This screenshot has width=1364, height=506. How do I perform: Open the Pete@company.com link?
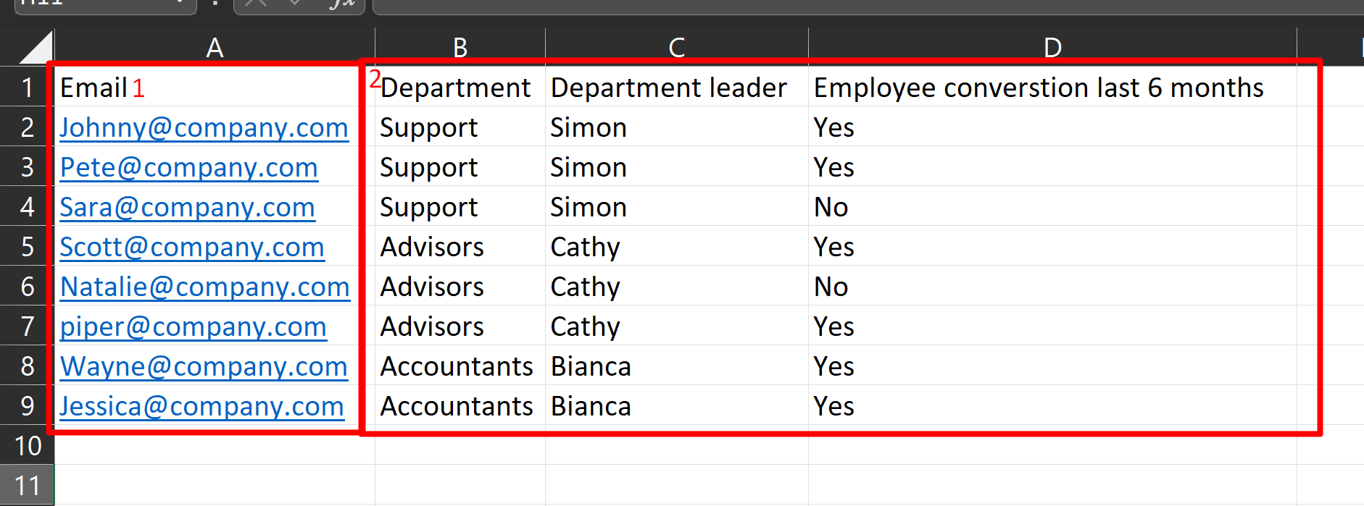[x=188, y=167]
